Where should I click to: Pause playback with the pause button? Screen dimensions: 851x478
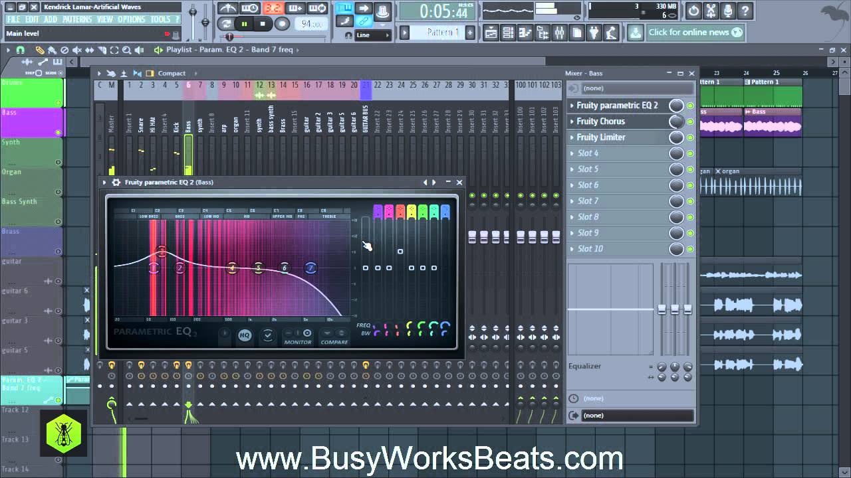(244, 24)
